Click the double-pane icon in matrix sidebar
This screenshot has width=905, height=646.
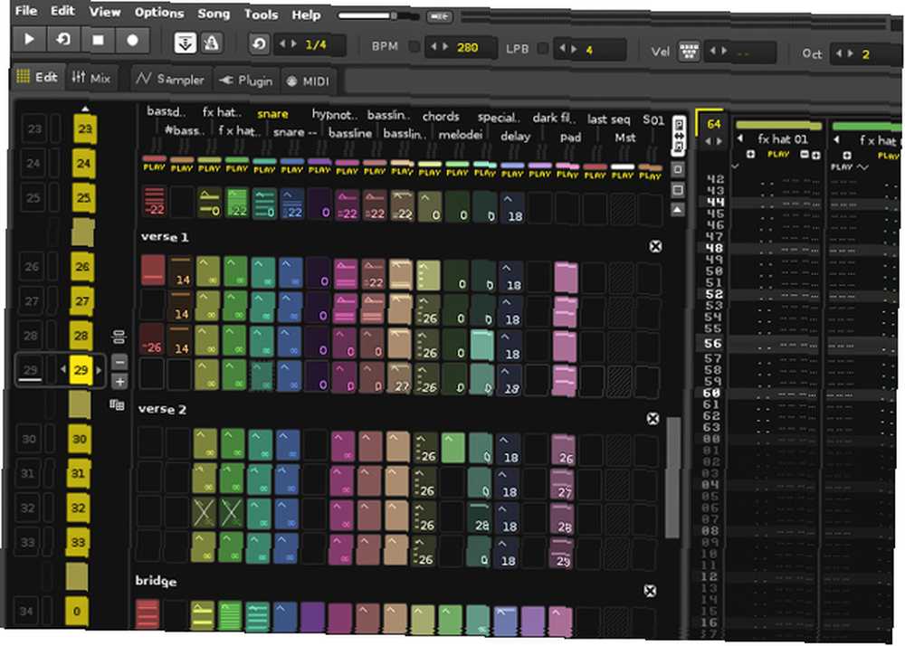678,190
